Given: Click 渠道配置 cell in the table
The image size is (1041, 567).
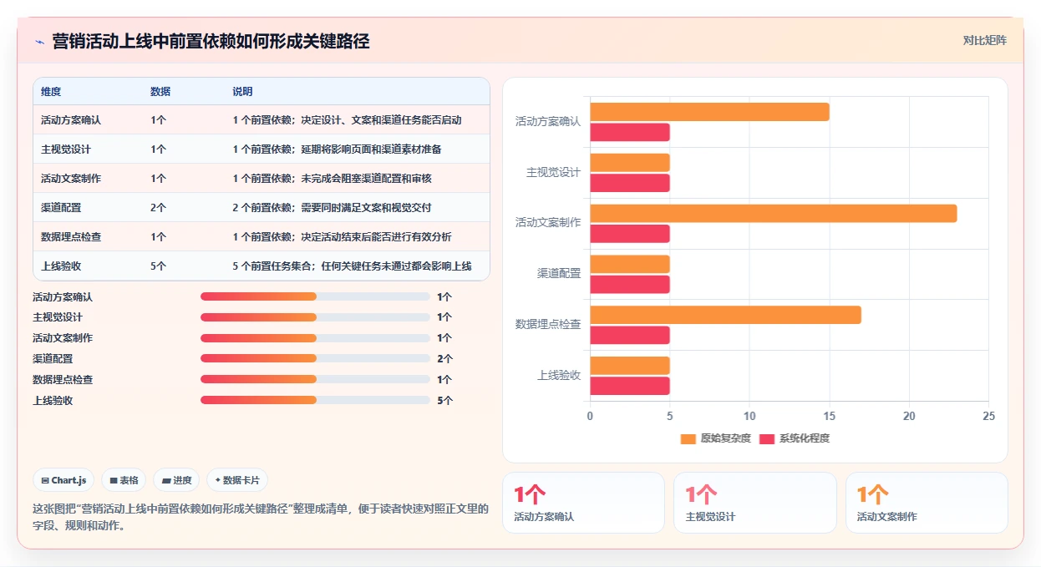Looking at the screenshot, I should click(61, 208).
